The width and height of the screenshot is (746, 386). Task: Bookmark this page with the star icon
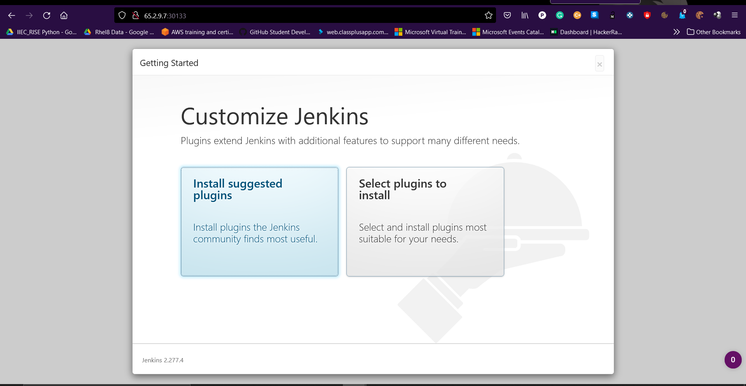point(489,16)
